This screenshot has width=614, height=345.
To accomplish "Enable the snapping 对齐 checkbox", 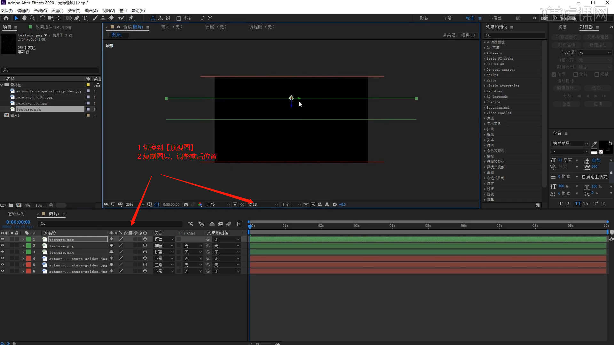I will tap(179, 19).
